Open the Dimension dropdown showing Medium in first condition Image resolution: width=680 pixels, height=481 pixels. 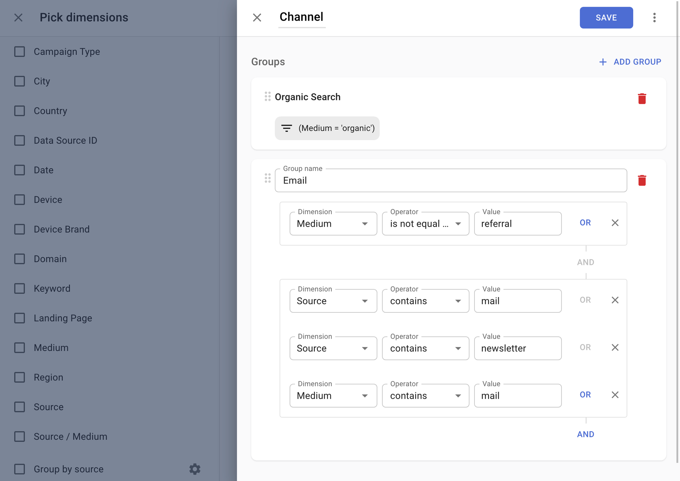coord(333,224)
